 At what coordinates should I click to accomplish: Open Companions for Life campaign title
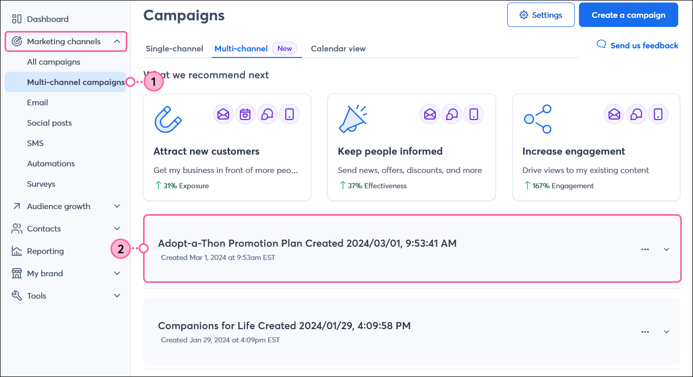pos(284,326)
